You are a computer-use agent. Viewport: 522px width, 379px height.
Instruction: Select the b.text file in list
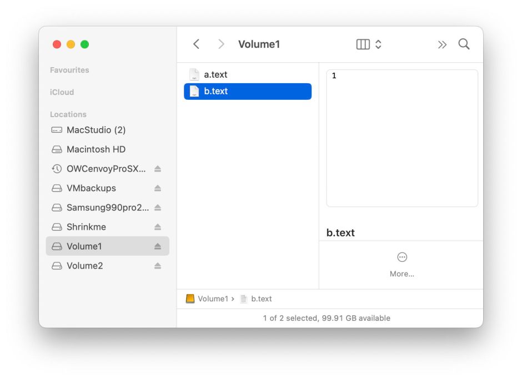click(x=215, y=92)
